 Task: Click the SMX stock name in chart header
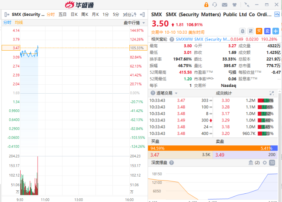point(28,15)
